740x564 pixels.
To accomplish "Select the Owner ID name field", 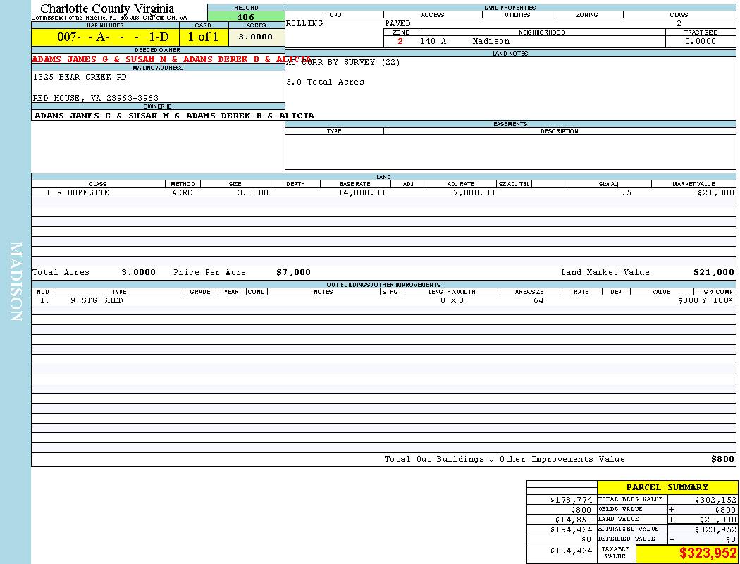I will [174, 116].
